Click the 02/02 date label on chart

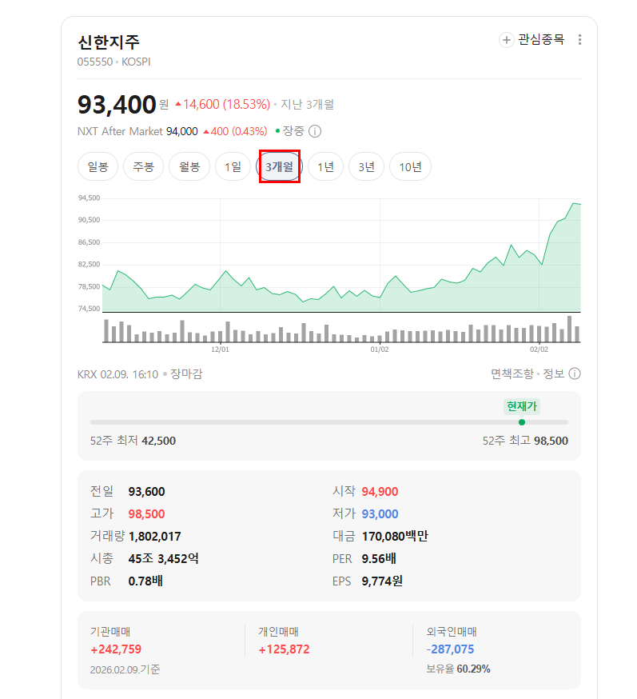(x=539, y=349)
